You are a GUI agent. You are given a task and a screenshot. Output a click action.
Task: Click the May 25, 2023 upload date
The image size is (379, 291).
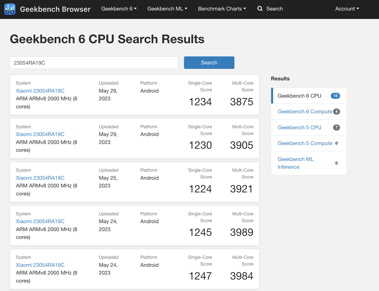pos(108,182)
